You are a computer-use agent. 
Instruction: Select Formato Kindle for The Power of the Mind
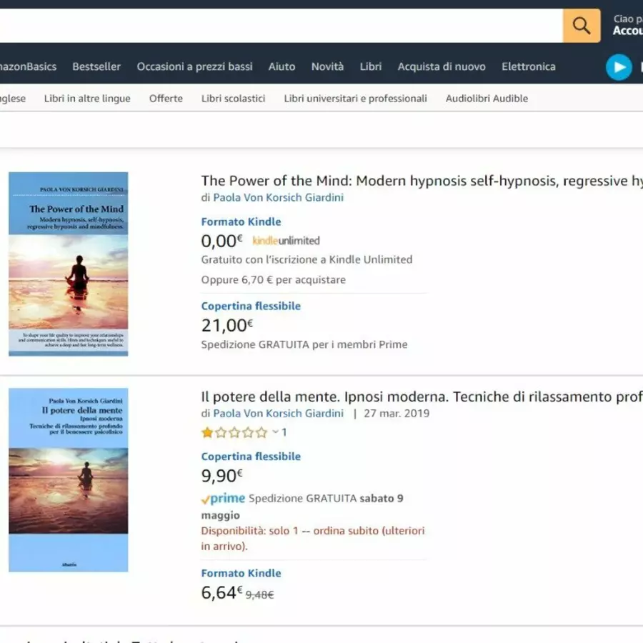point(241,221)
